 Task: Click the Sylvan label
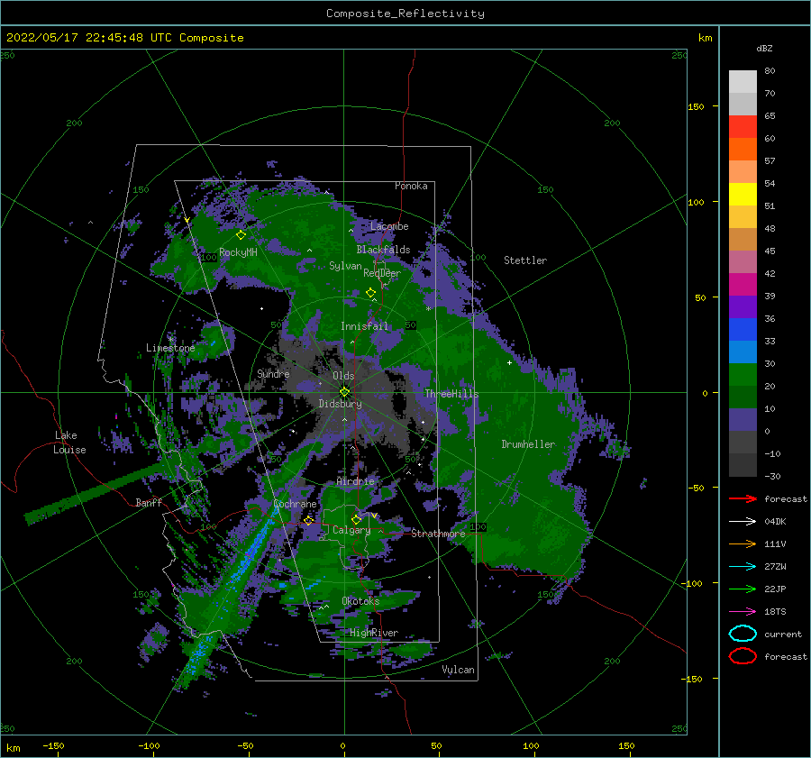tap(345, 266)
